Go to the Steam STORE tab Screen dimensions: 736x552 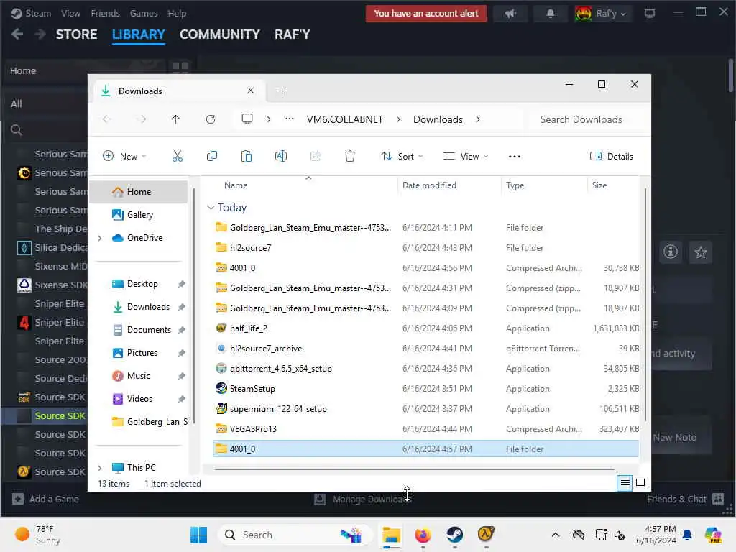pyautogui.click(x=76, y=34)
